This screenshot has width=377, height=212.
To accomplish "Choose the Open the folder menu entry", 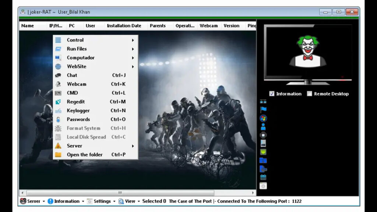I will click(x=95, y=155).
